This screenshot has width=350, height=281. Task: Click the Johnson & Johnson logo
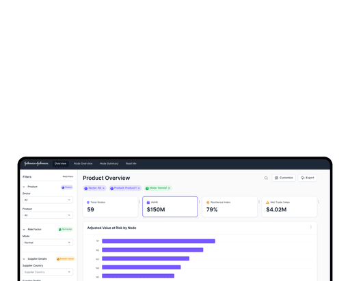(36, 163)
